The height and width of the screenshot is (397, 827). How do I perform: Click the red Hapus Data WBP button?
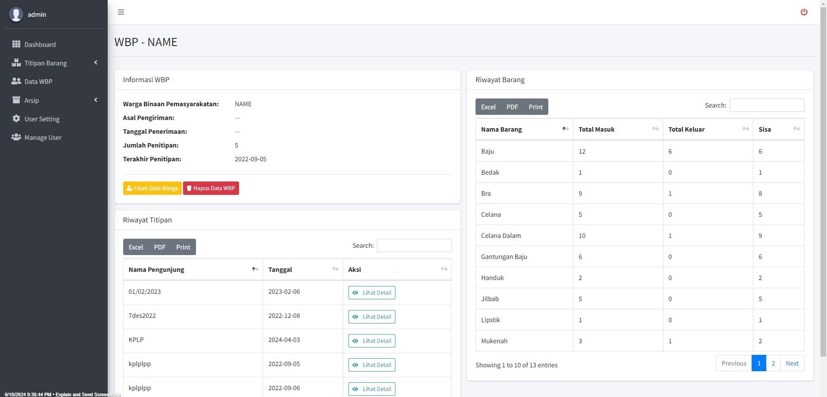[211, 188]
